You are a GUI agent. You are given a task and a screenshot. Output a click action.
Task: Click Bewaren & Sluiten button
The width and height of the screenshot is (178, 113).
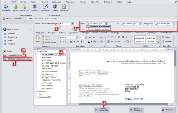136,110
